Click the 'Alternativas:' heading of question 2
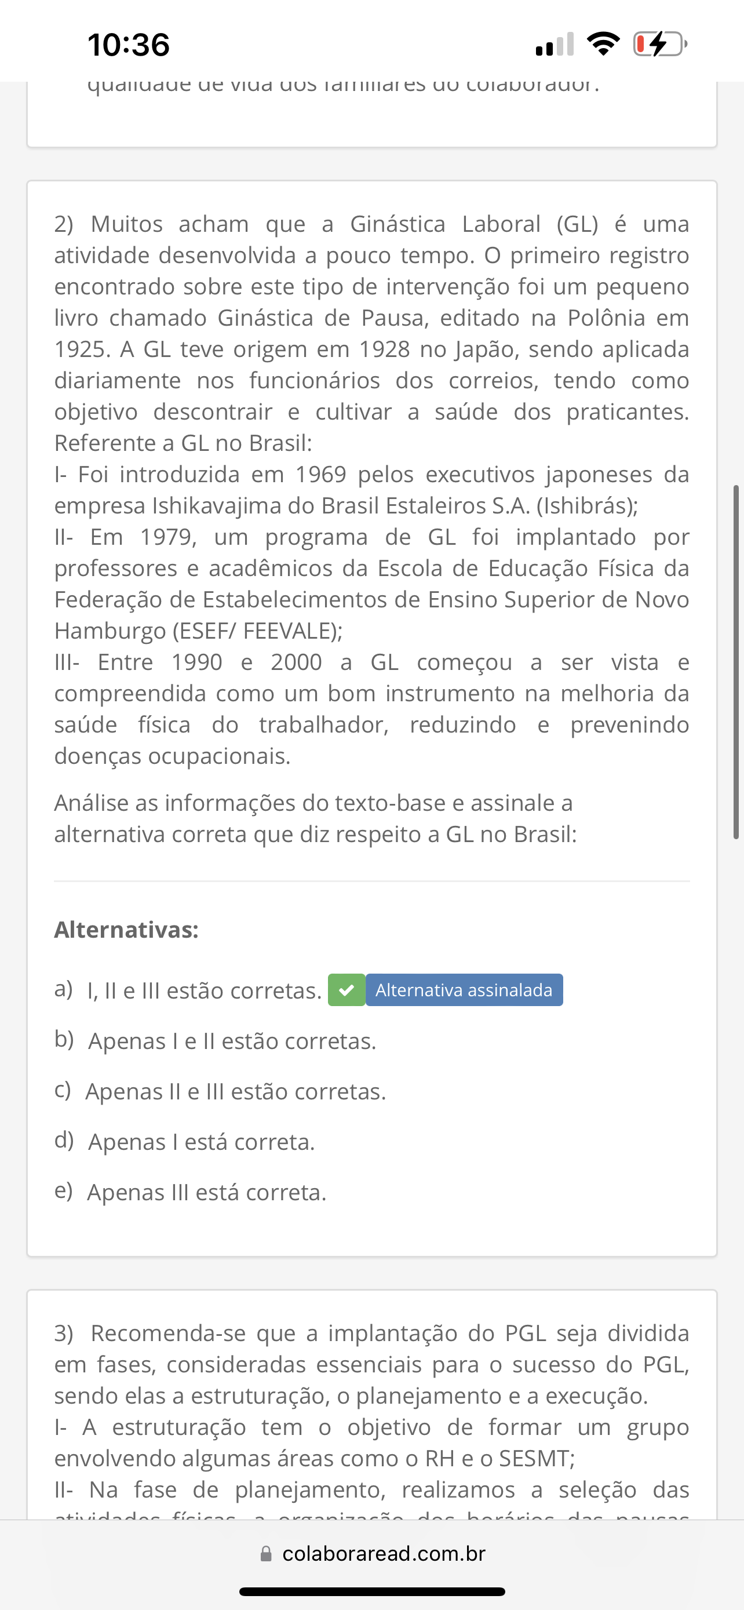Viewport: 744px width, 1610px height. (x=126, y=930)
